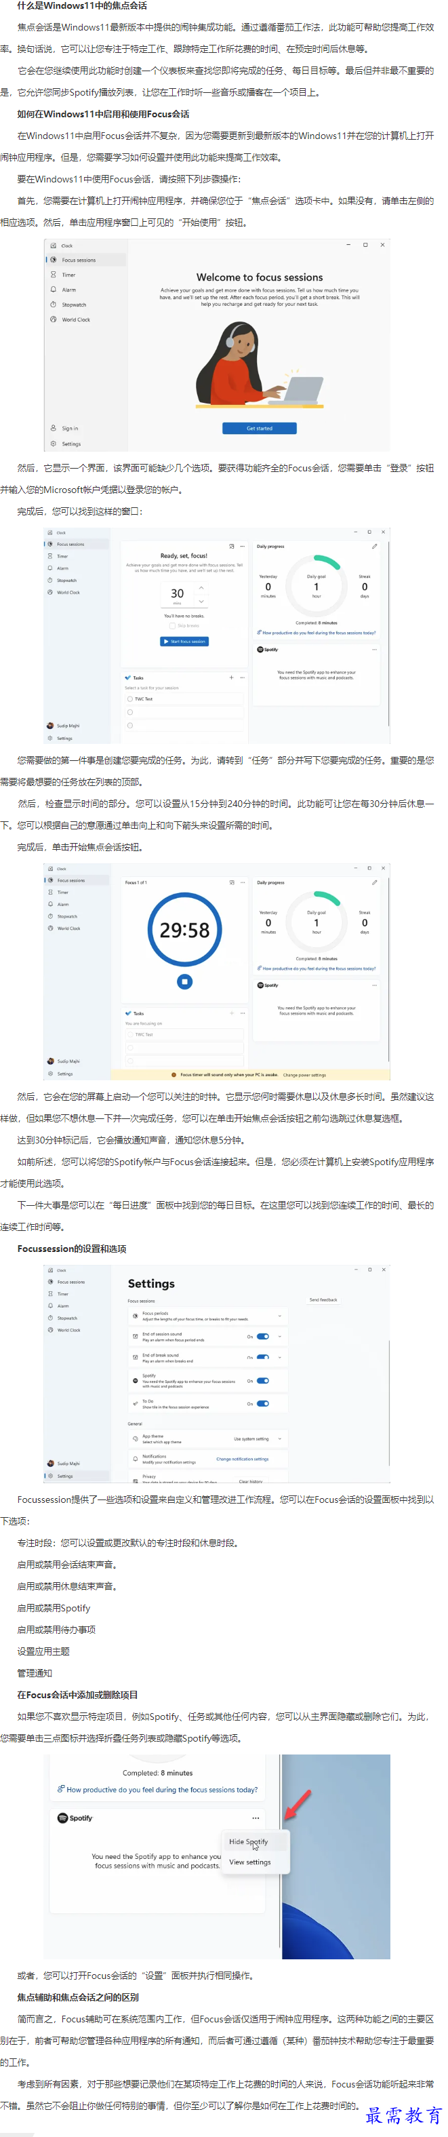Toggle the To Do switch in Settings
This screenshot has width=448, height=2137.
263,1404
